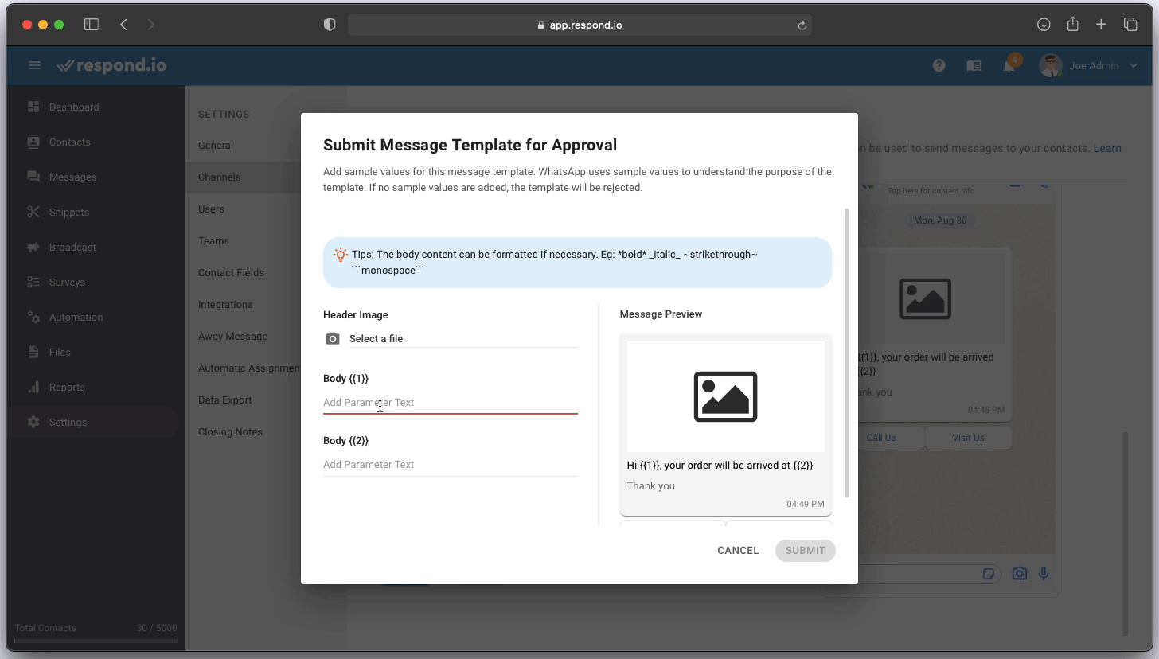Click the microphone icon in background preview
This screenshot has width=1159, height=659.
point(1044,574)
